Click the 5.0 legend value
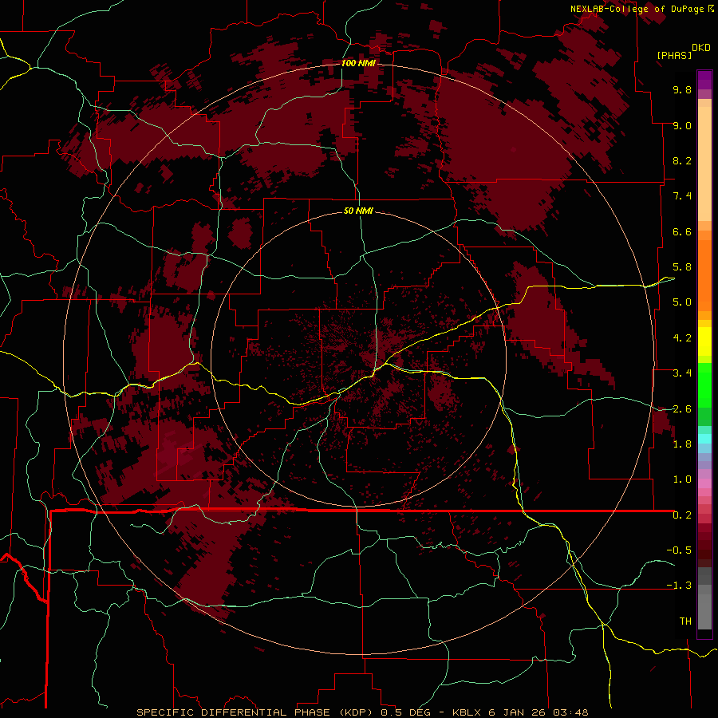This screenshot has height=718, width=718. click(x=682, y=302)
